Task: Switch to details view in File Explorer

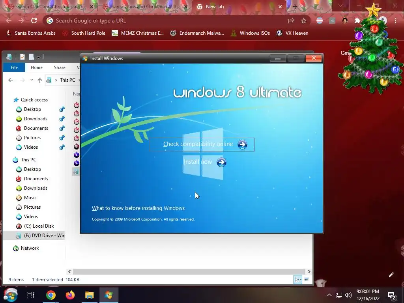Action: (x=298, y=279)
